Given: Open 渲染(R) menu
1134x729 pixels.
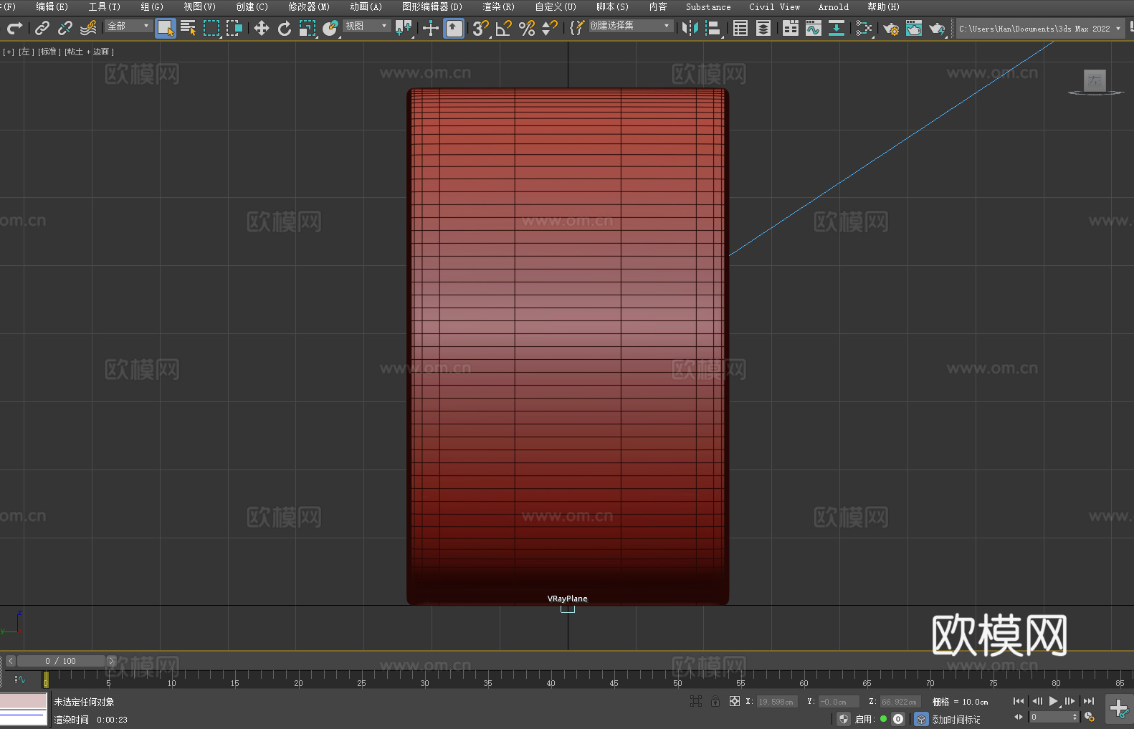Looking at the screenshot, I should [499, 6].
